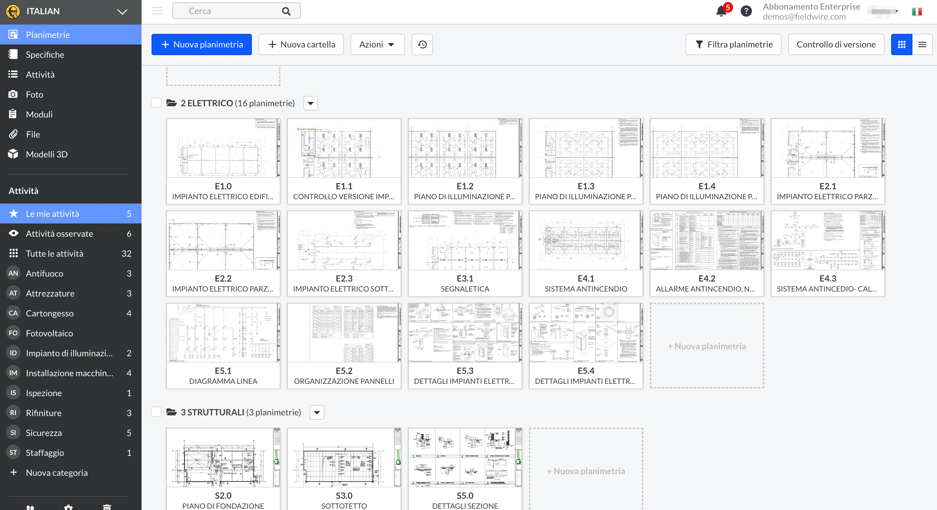Open Modelli 3D section
The image size is (937, 510).
click(47, 154)
